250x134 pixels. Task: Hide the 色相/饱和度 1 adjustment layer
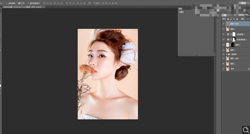click(223, 39)
